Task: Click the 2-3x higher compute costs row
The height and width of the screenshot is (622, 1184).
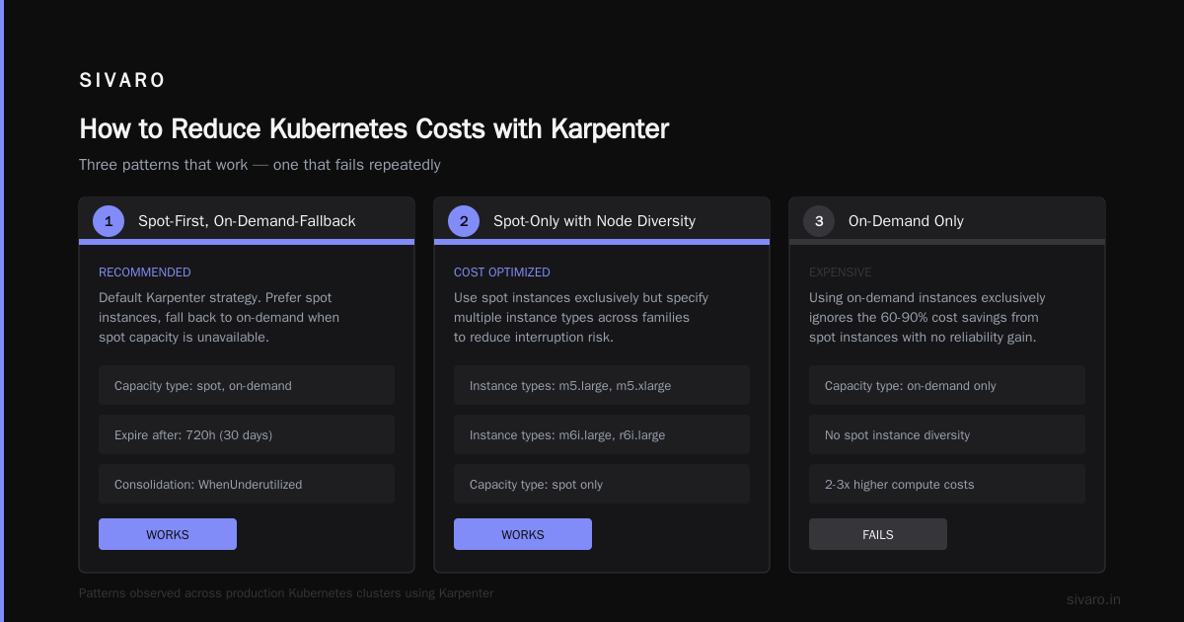Action: (x=947, y=484)
